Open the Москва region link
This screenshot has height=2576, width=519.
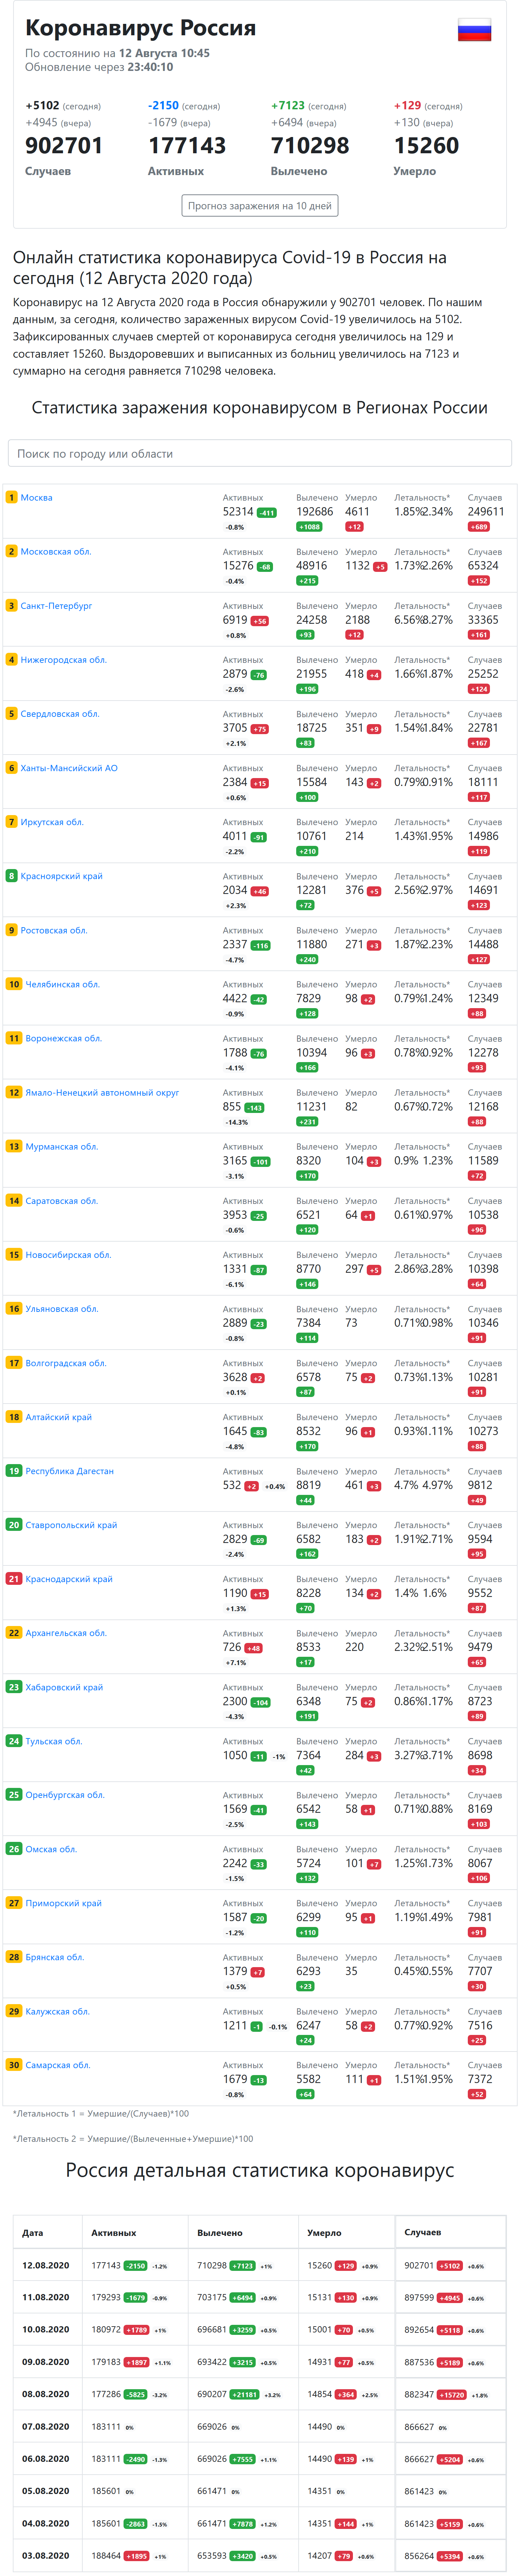point(37,497)
